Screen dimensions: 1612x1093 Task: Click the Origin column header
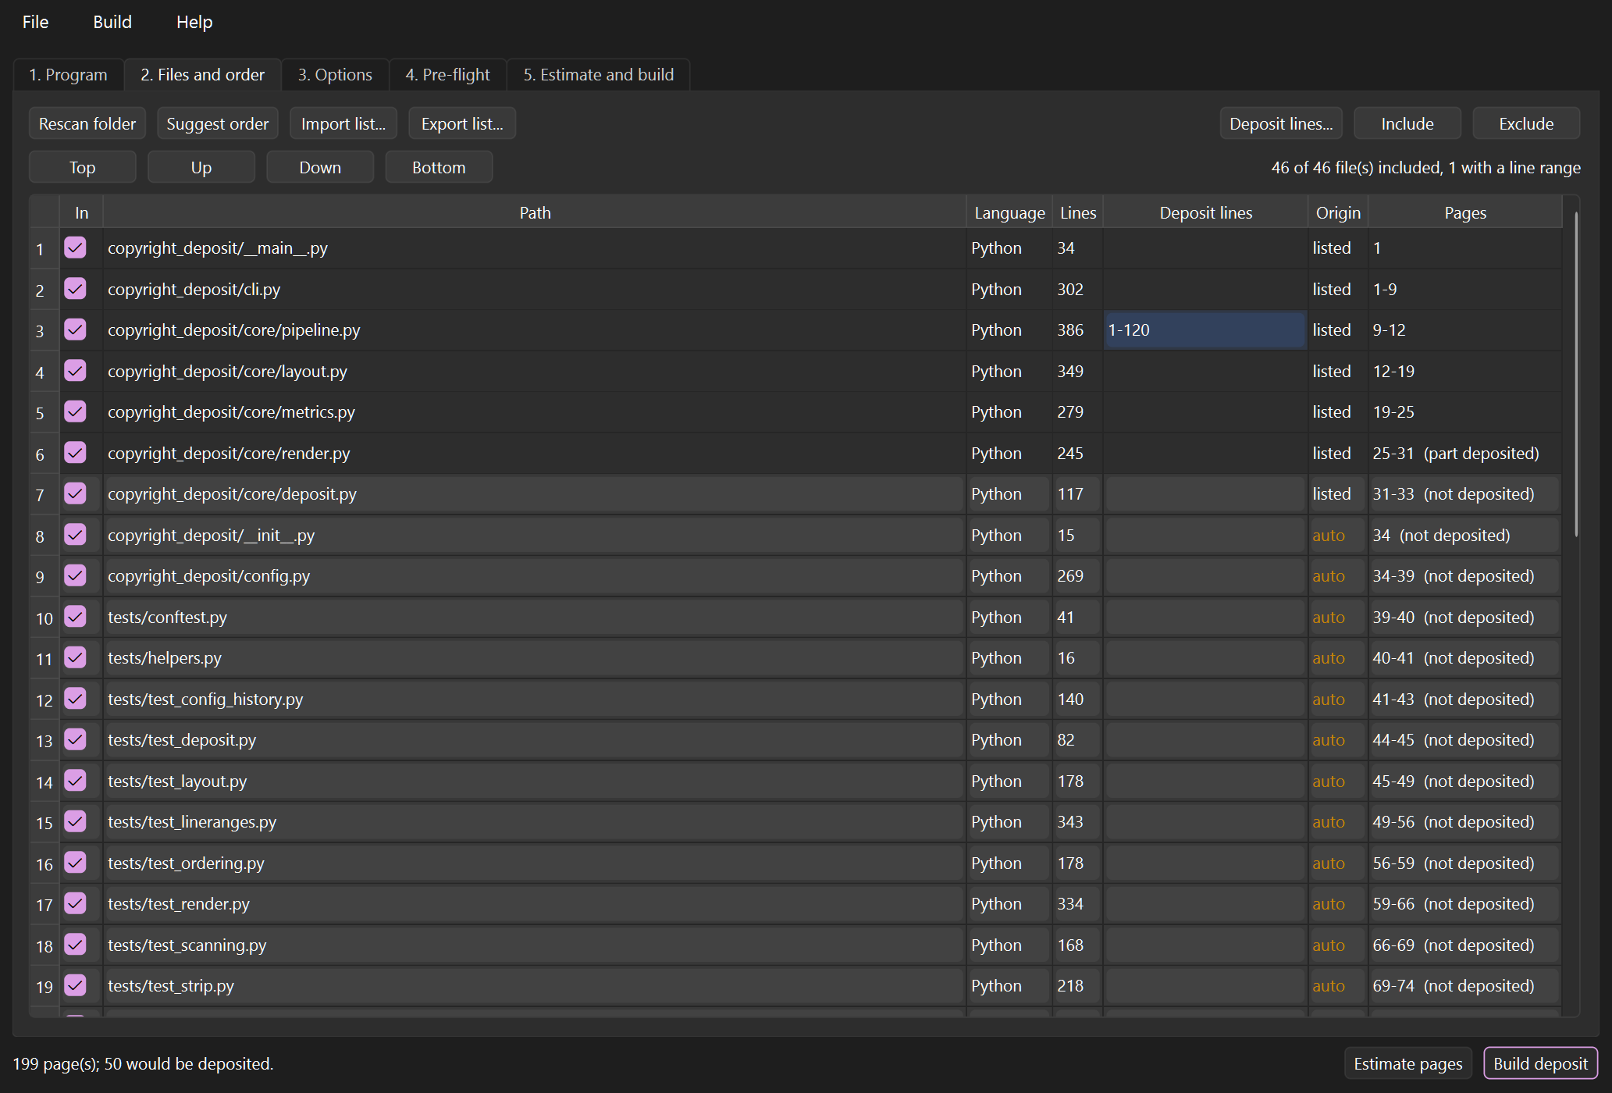[x=1338, y=212]
